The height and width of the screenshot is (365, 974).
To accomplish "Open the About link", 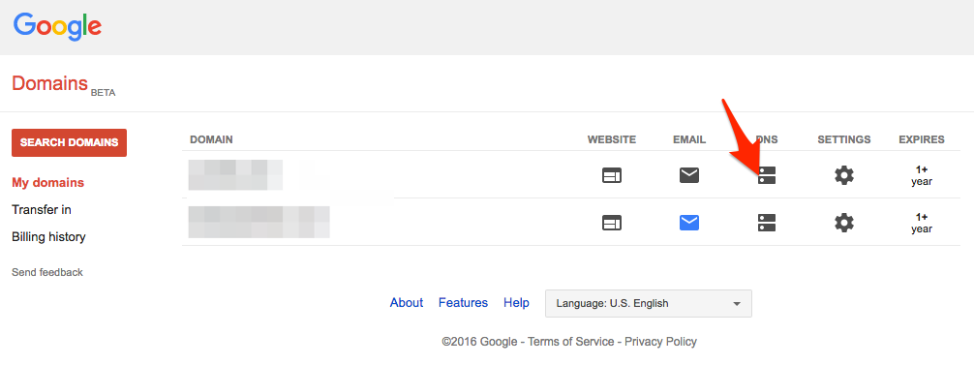I will [407, 303].
